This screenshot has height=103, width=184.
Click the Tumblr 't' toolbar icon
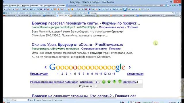coord(51,9)
